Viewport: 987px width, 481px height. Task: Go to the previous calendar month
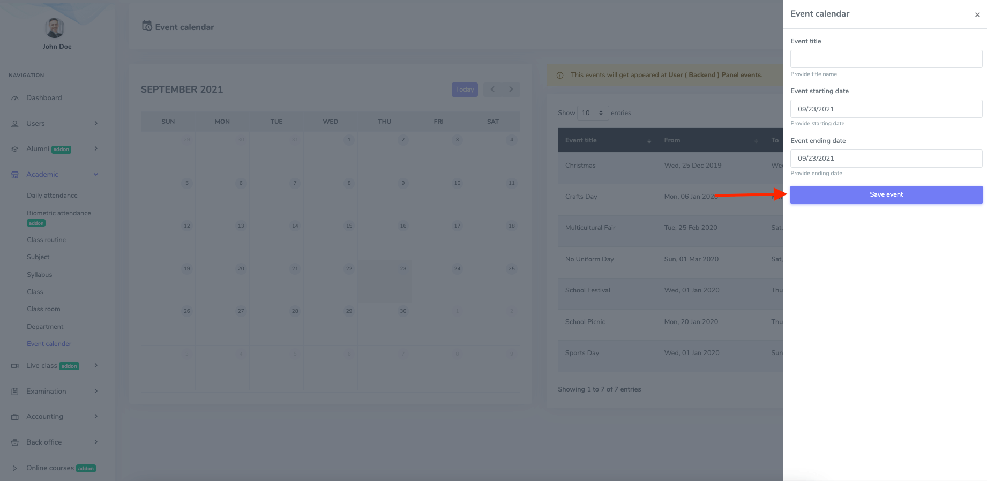(492, 89)
